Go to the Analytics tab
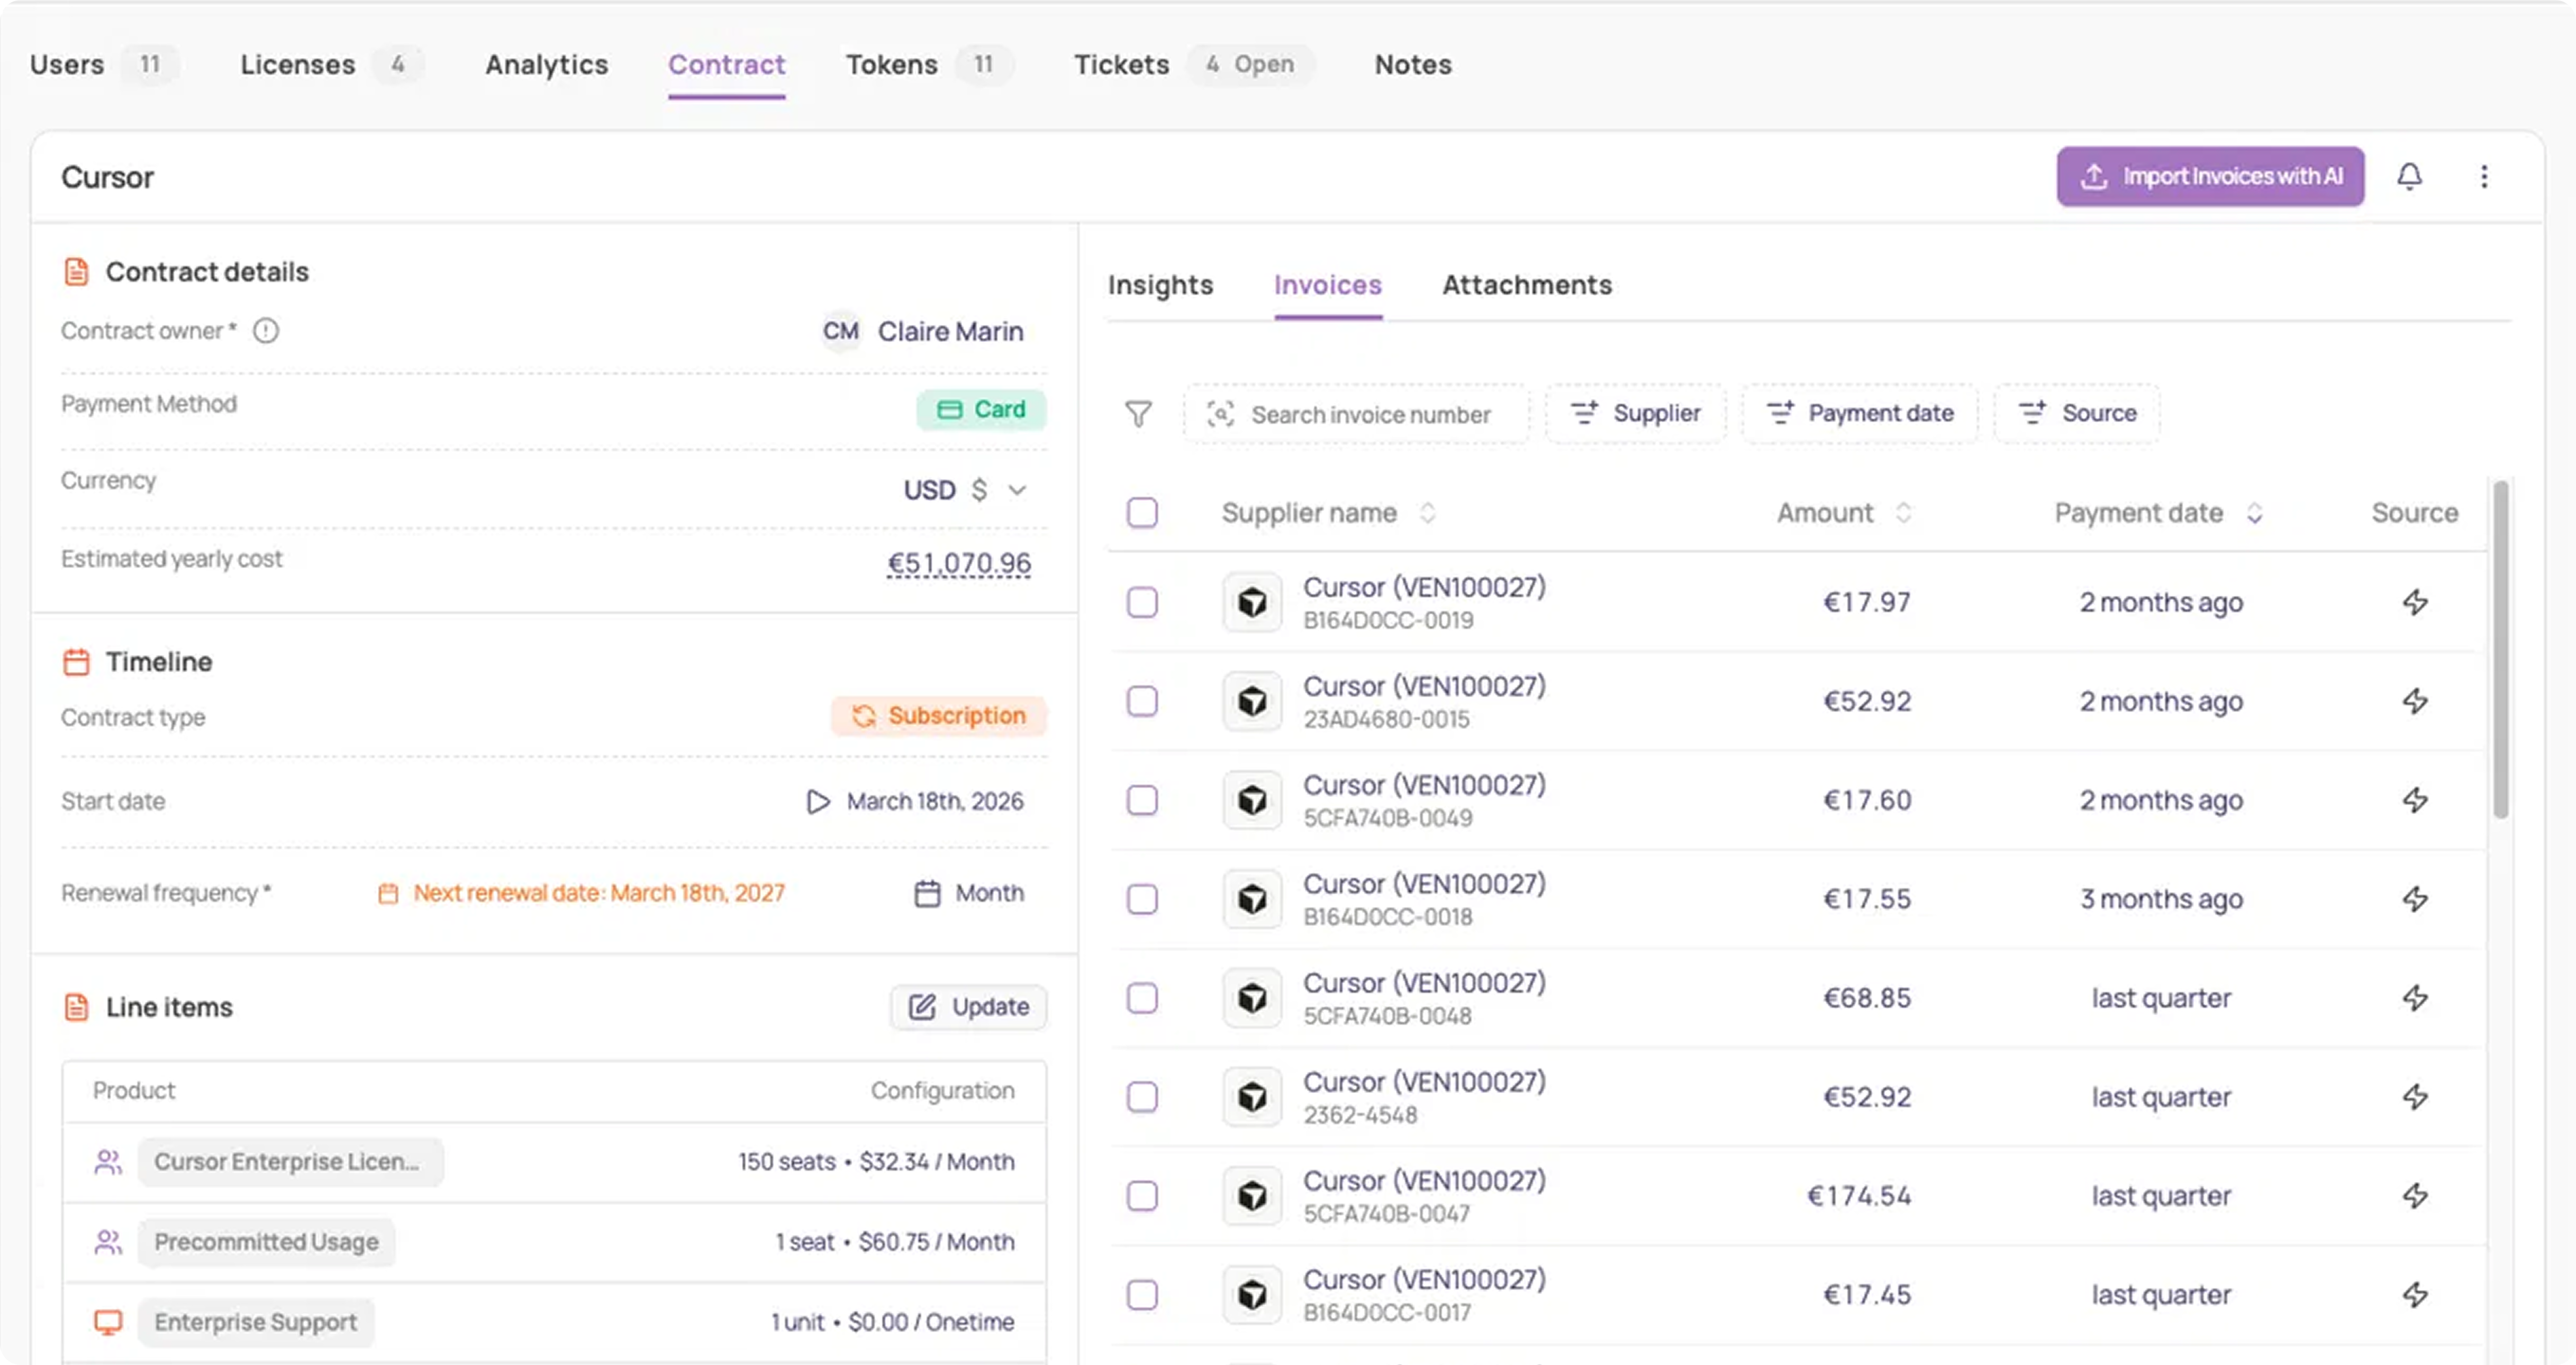This screenshot has height=1365, width=2576. 546,65
